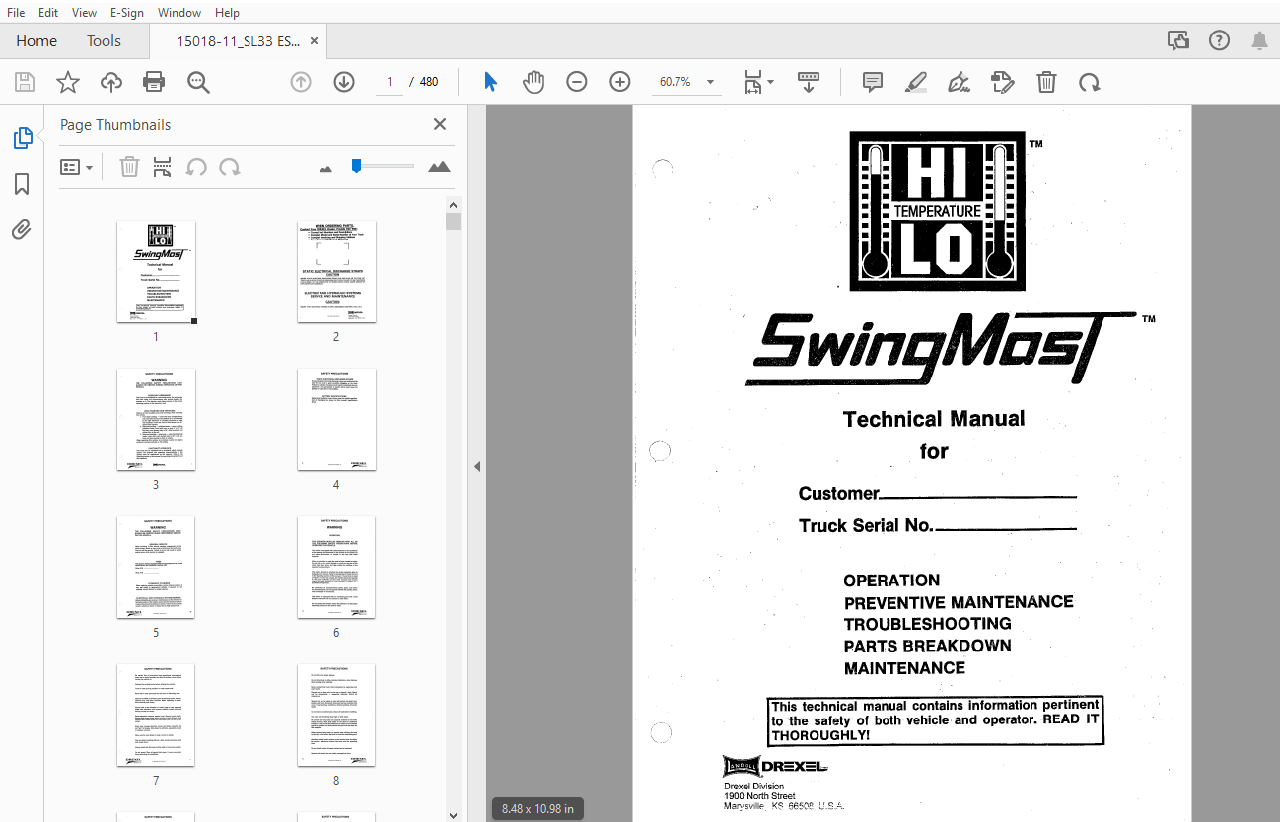Rotate pages counterclockwise in thumbnails panel
The width and height of the screenshot is (1280, 822).
tap(196, 167)
